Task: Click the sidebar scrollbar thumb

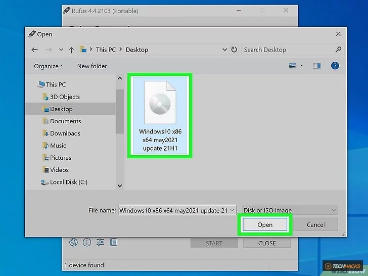Action: pos(120,112)
